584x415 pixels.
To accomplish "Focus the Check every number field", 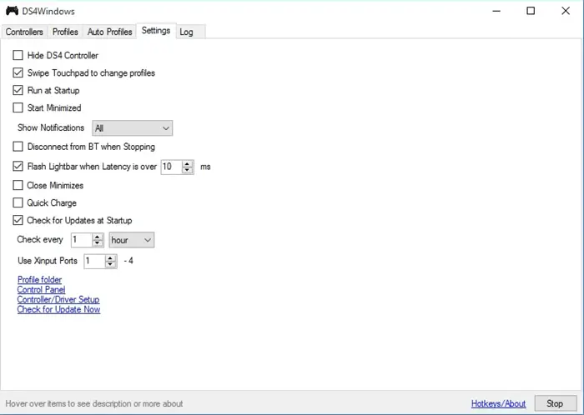I will point(82,240).
